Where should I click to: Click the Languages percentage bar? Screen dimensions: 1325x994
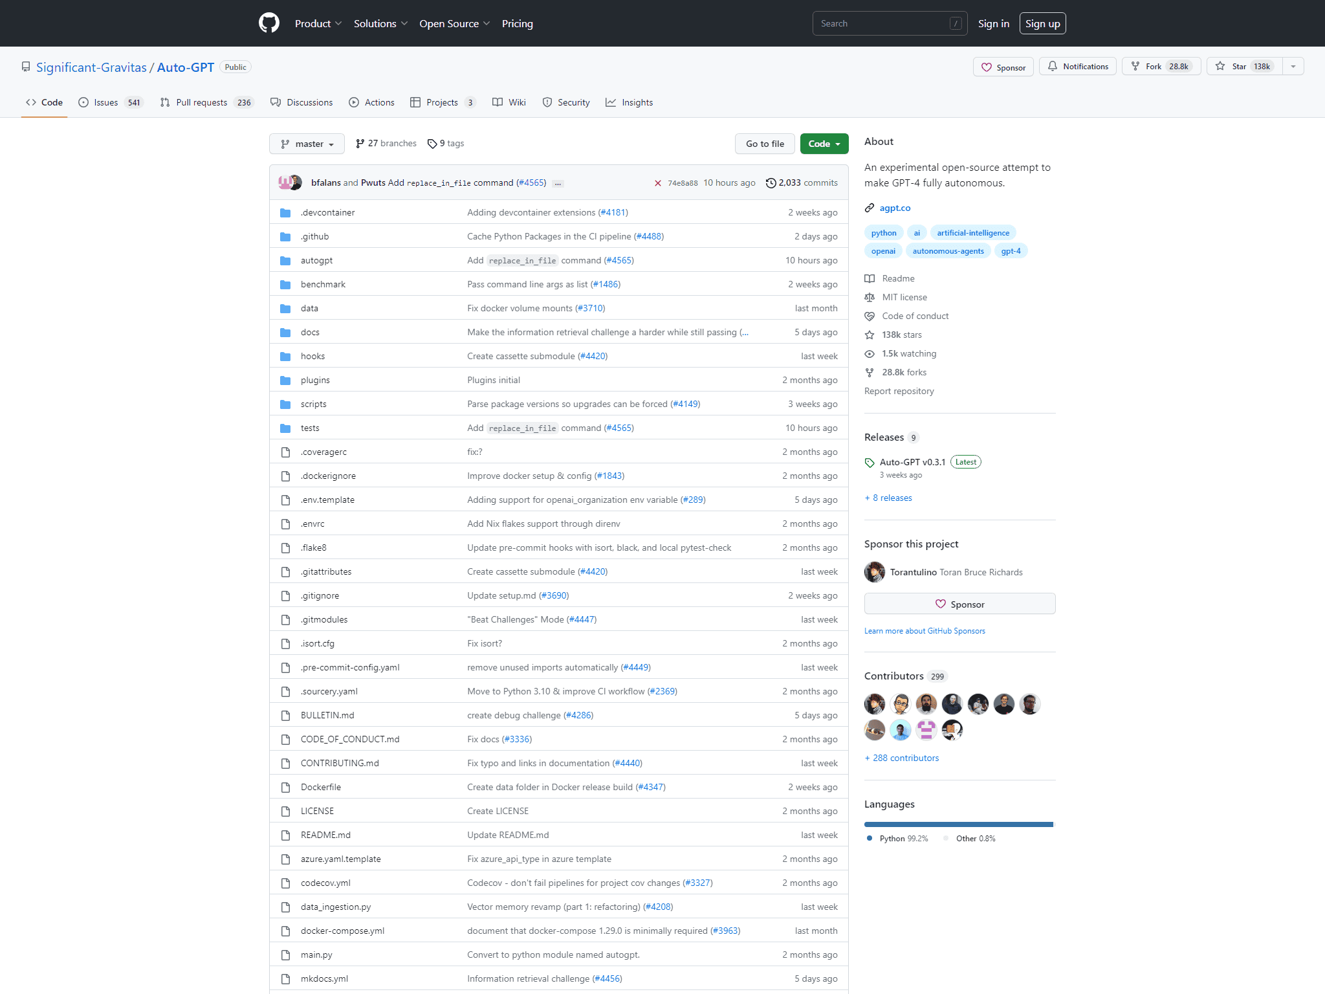[x=960, y=824]
